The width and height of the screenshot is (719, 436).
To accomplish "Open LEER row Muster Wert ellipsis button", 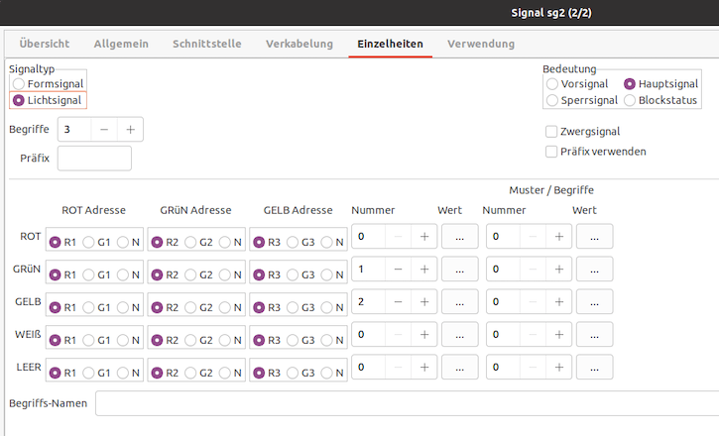I will click(x=594, y=368).
